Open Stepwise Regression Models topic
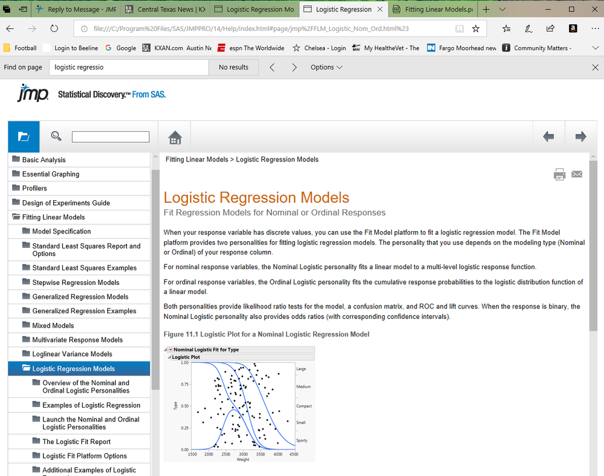 click(79, 282)
